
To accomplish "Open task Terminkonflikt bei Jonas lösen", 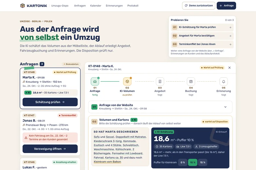I will tap(202, 44).
